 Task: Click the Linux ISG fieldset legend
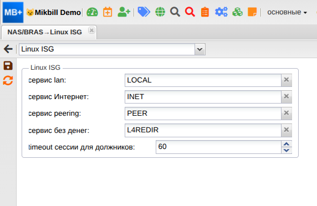click(x=45, y=68)
